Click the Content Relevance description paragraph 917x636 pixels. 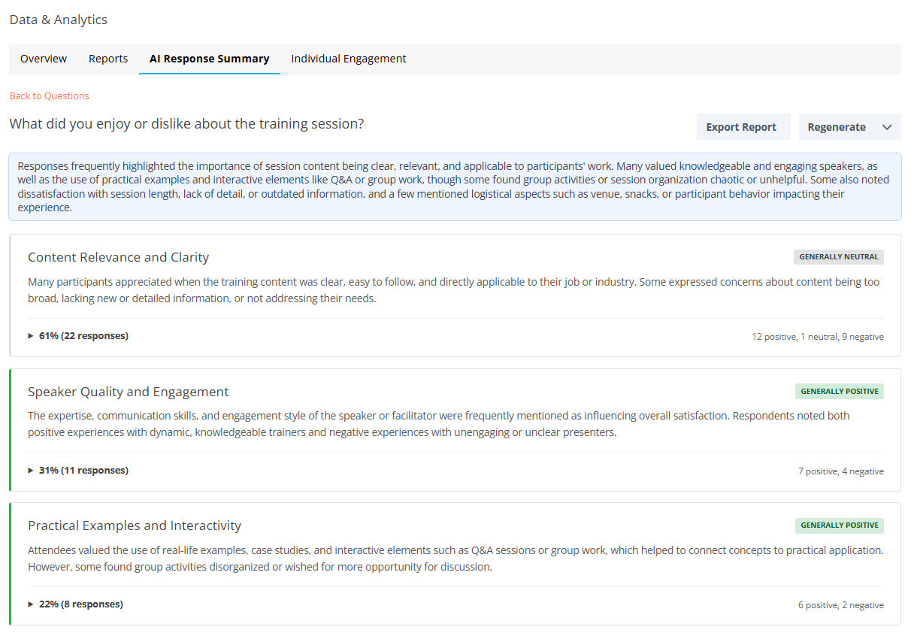(x=454, y=290)
